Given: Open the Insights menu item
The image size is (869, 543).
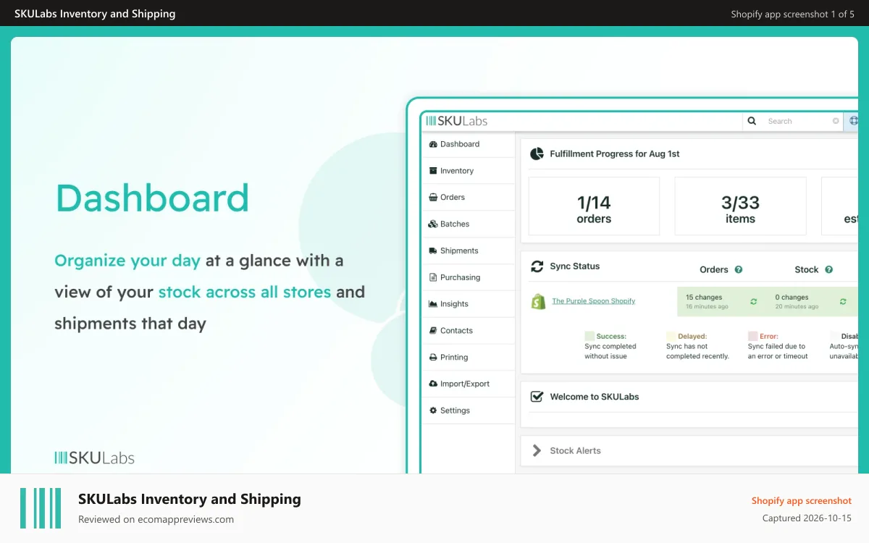Looking at the screenshot, I should [x=469, y=304].
